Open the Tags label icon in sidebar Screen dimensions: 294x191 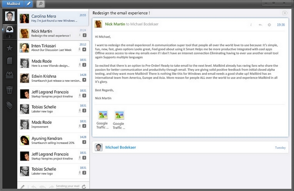coord(10,105)
